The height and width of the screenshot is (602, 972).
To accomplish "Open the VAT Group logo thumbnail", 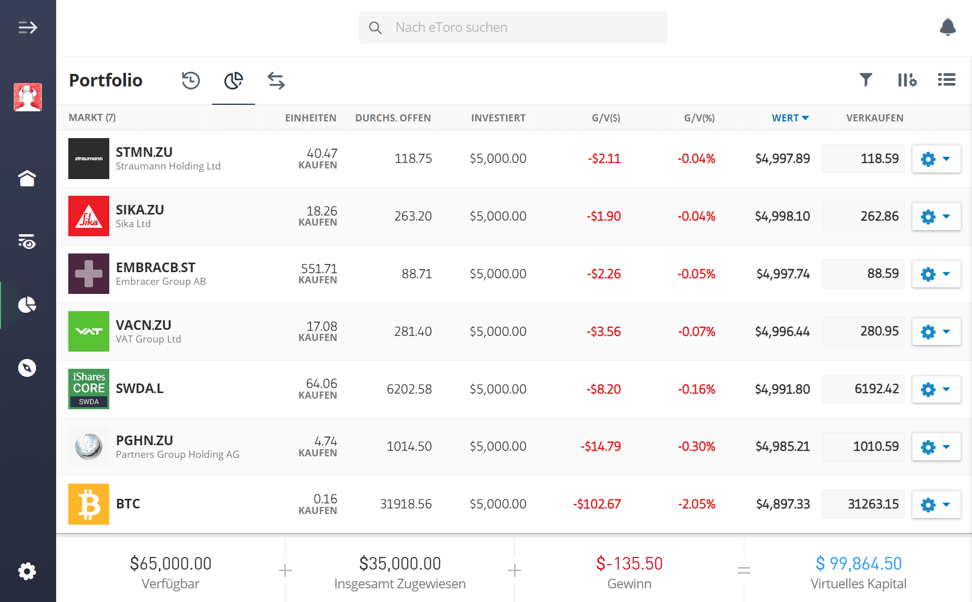I will 89,331.
